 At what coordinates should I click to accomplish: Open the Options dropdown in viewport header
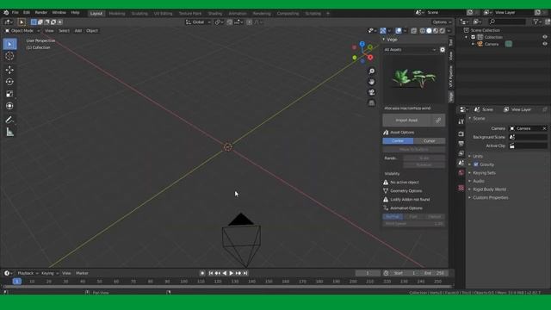pos(442,22)
